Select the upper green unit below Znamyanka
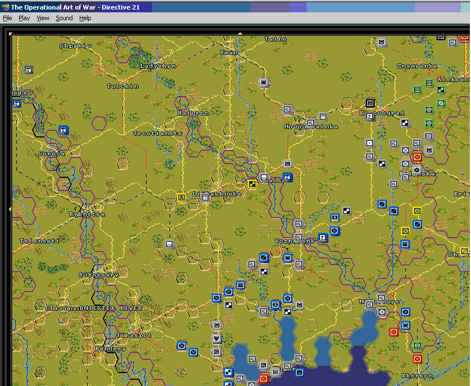471x386 pixels. pyautogui.click(x=429, y=82)
